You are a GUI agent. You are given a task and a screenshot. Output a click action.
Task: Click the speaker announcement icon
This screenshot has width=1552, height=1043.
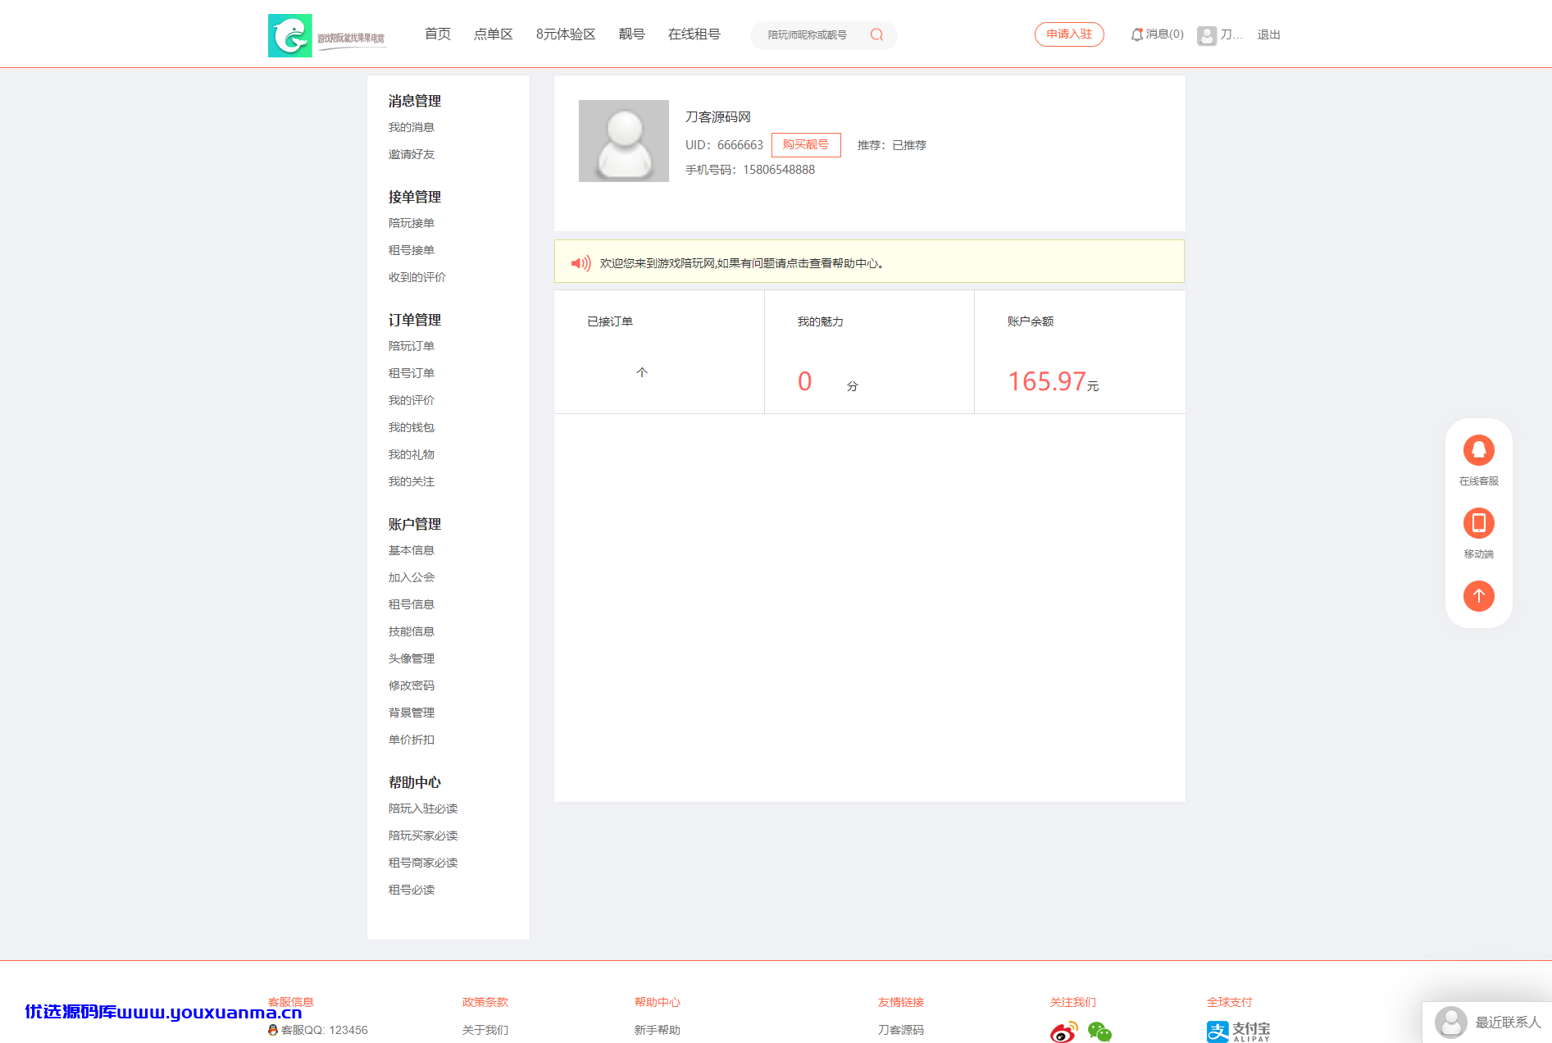click(580, 263)
